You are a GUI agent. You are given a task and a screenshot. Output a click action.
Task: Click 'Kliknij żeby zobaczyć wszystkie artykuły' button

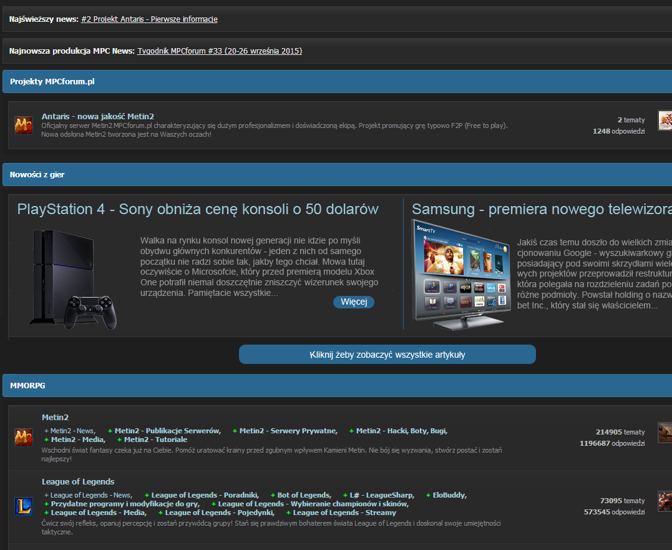387,355
